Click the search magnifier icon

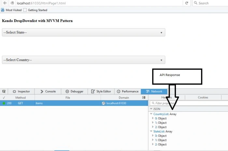click(x=195, y=3)
